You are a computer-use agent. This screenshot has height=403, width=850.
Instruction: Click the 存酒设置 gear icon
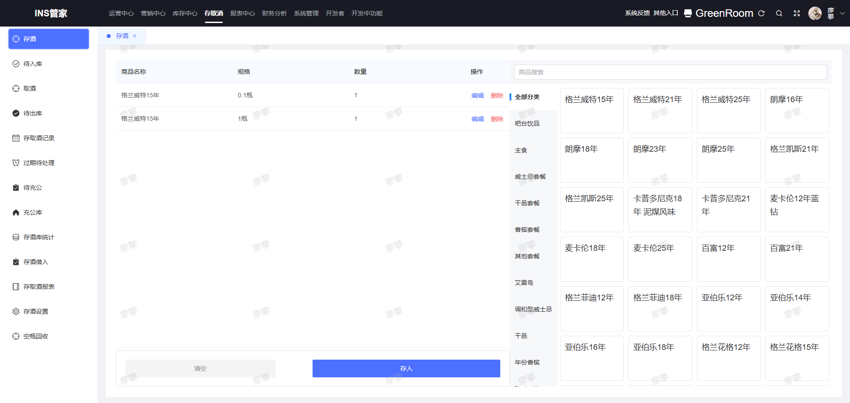tap(16, 311)
